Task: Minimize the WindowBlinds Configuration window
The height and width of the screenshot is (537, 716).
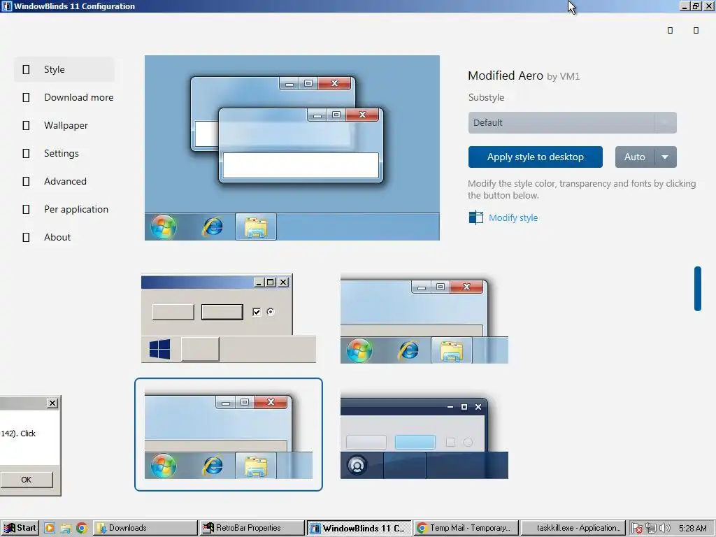Action: (685, 6)
